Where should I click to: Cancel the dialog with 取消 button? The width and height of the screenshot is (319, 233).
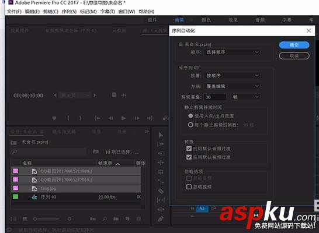pos(294,56)
